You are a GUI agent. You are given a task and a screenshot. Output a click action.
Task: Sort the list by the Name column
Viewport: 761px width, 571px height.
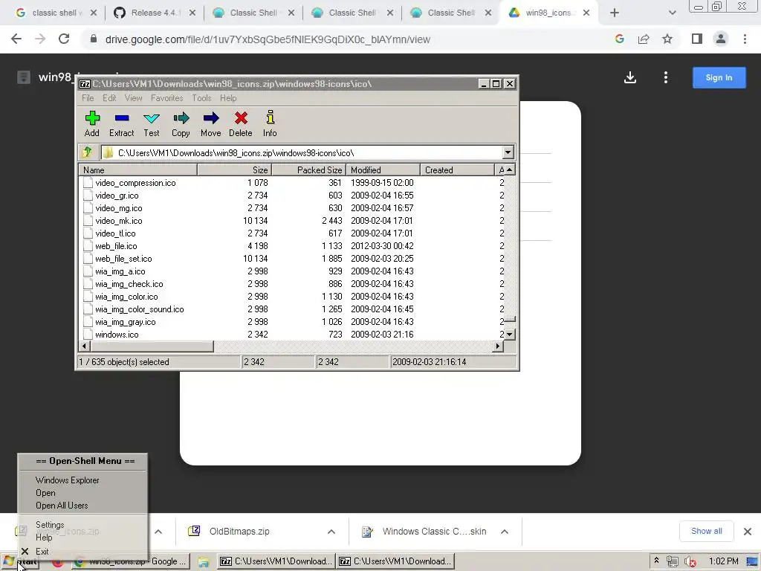(x=137, y=170)
